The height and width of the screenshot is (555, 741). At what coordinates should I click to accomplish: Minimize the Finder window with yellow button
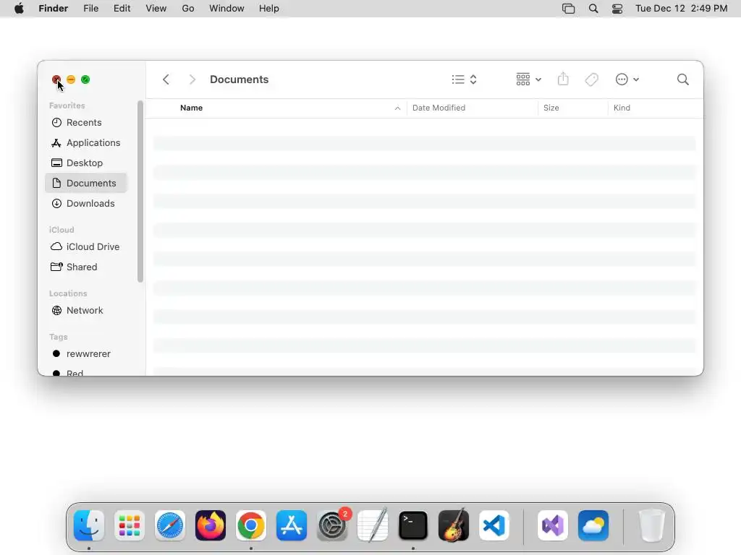coord(71,79)
